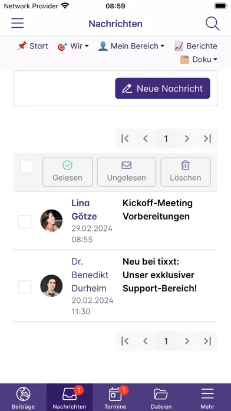Check the Dr. Benedikt Durheim message
Image resolution: width=231 pixels, height=411 pixels.
[25, 287]
